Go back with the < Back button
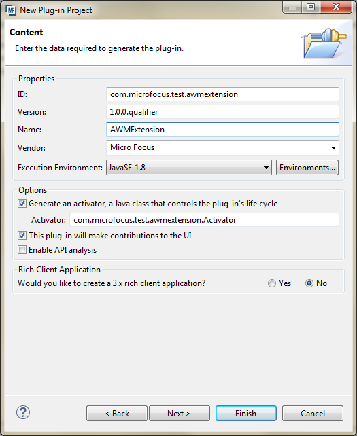The height and width of the screenshot is (436, 357). point(117,413)
